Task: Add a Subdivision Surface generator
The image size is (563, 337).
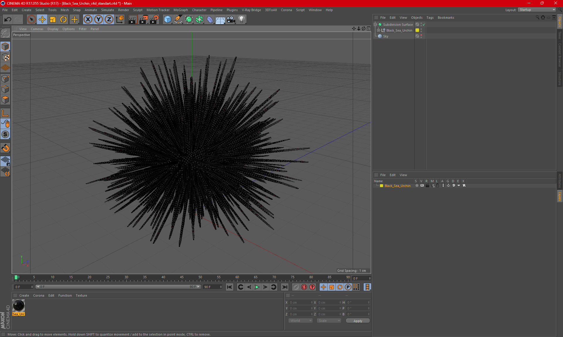Action: pos(189,20)
